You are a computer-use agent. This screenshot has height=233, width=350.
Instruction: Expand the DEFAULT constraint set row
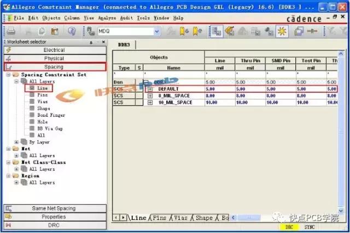point(150,89)
